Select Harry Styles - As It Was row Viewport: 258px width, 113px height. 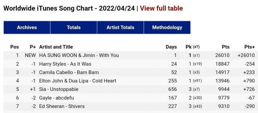pos(65,64)
